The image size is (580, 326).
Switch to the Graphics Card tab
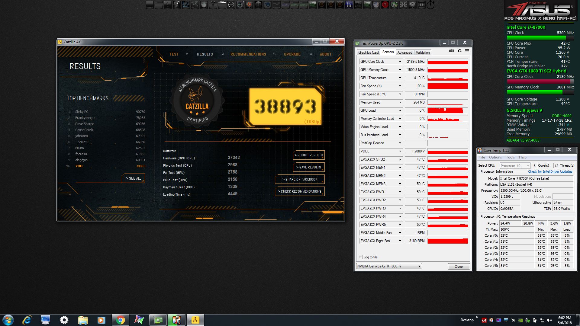(x=368, y=53)
